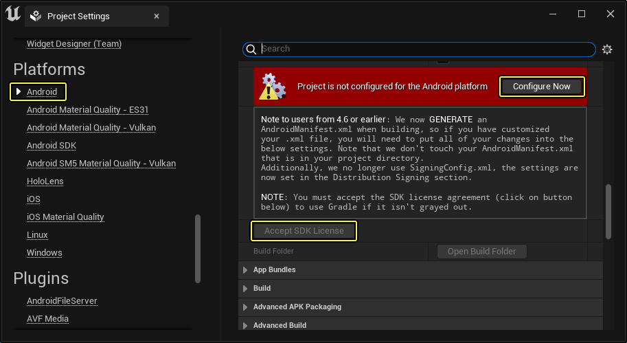
Task: Click the Open Build Folder button
Action: [482, 252]
